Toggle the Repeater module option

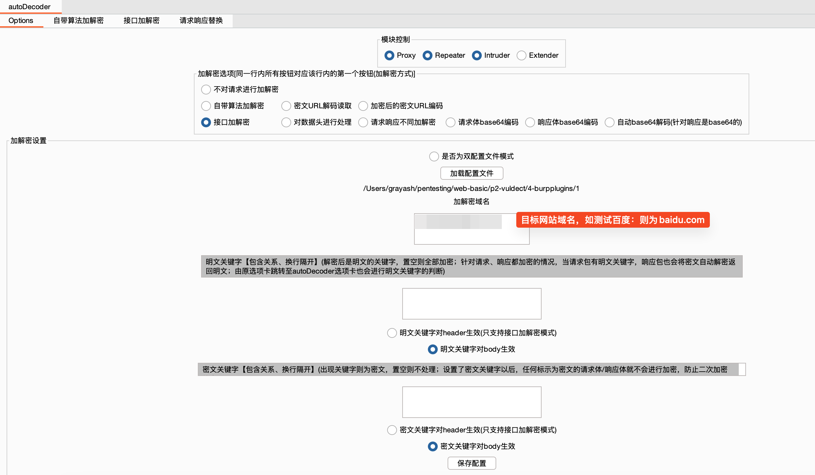428,55
